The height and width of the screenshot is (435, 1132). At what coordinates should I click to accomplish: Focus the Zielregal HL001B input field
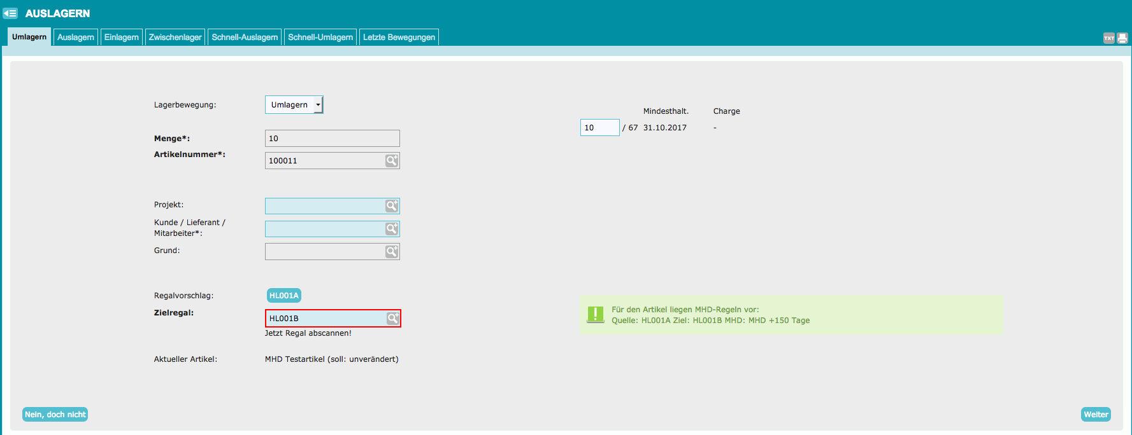(x=325, y=318)
